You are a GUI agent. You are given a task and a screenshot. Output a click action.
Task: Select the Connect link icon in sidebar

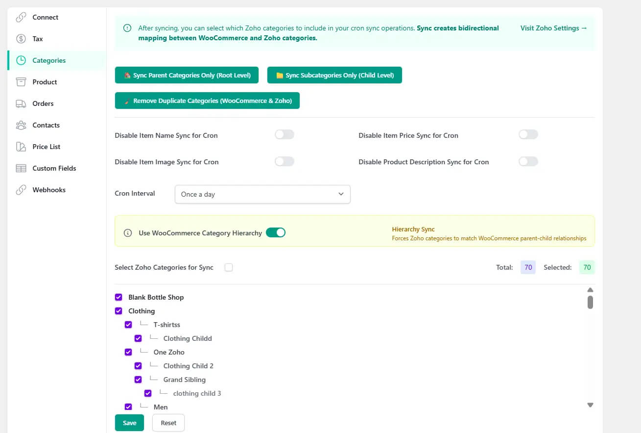pos(20,17)
